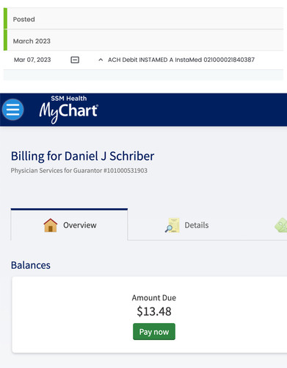Click the minus box icon beside Mar 07
287x368 pixels.
tap(75, 60)
